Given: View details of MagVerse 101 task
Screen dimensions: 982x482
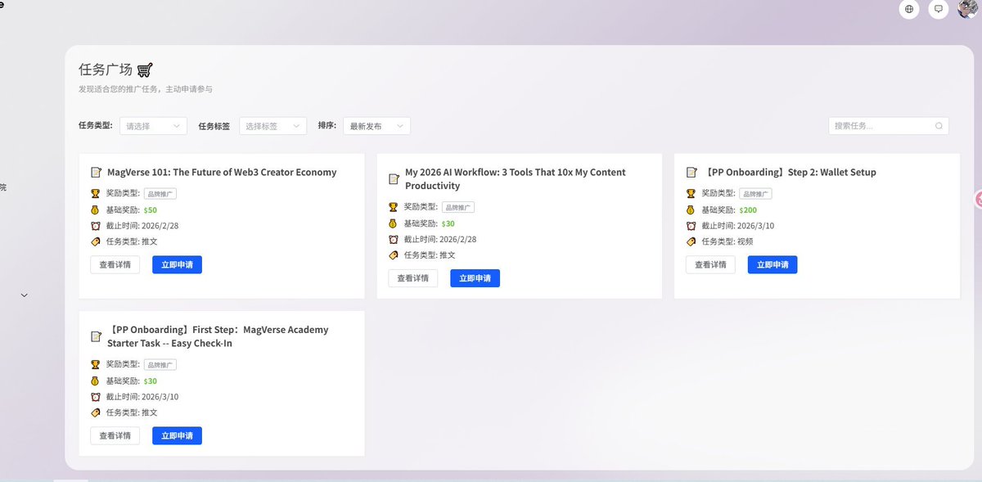Looking at the screenshot, I should [x=115, y=264].
